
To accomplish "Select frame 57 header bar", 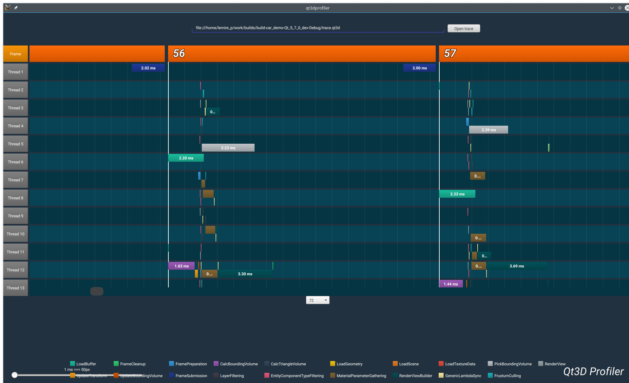I will pos(534,54).
